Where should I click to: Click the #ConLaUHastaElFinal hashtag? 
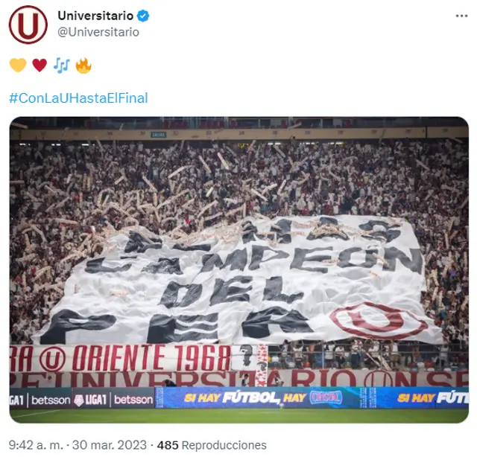[x=78, y=98]
